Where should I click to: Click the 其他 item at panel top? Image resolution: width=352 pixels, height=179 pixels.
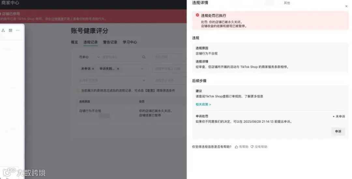click(287, 3)
